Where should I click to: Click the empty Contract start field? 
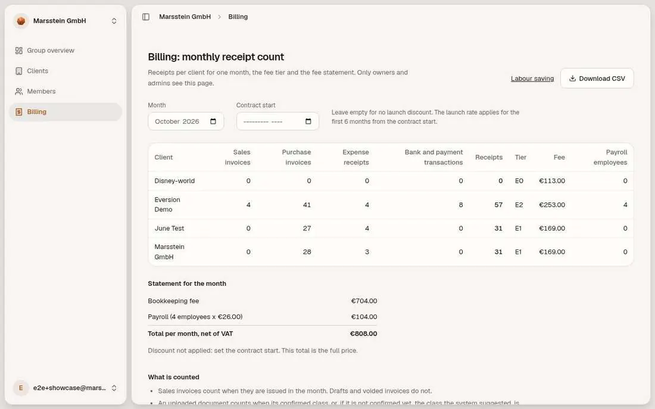click(277, 121)
